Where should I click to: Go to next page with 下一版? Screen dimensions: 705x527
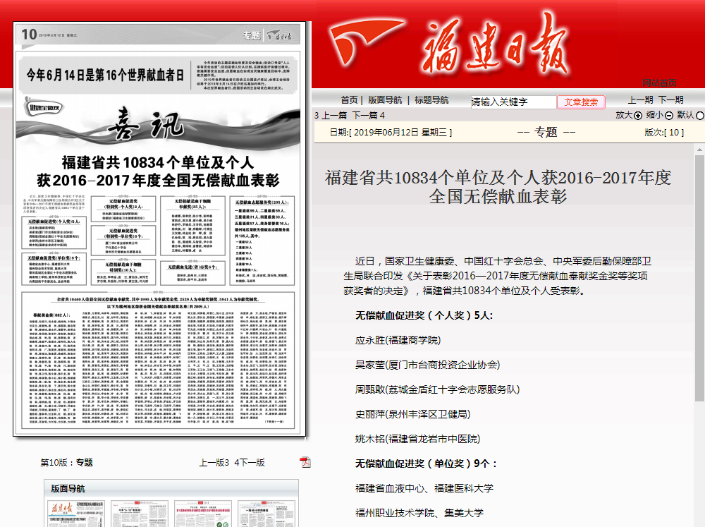point(250,463)
